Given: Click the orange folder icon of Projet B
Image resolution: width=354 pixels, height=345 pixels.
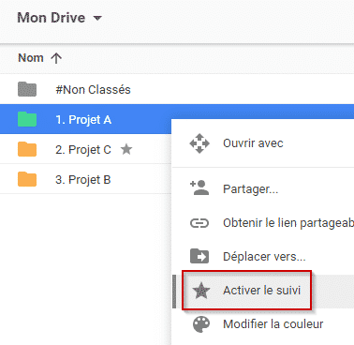Looking at the screenshot, I should click(x=27, y=179).
